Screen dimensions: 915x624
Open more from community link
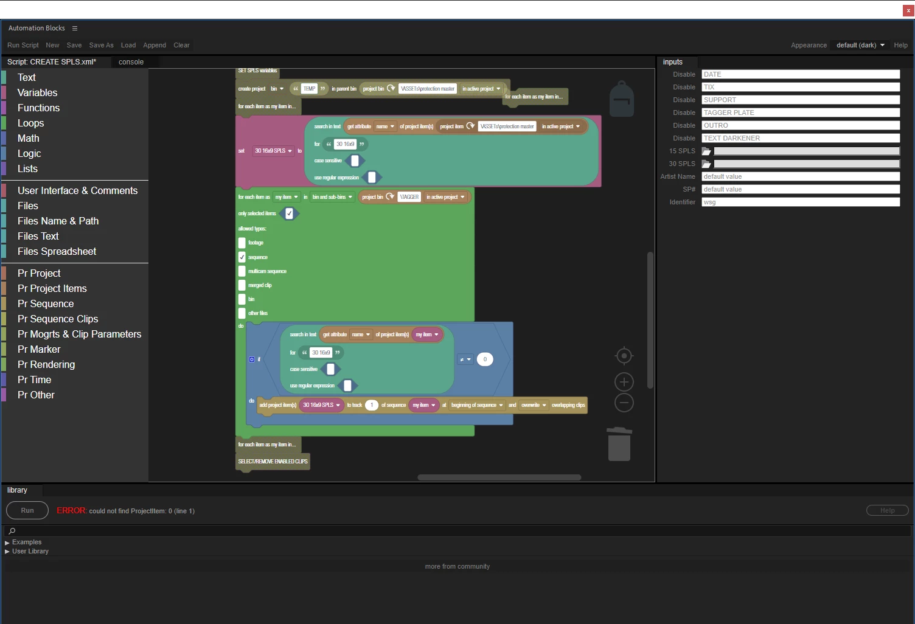click(x=457, y=566)
